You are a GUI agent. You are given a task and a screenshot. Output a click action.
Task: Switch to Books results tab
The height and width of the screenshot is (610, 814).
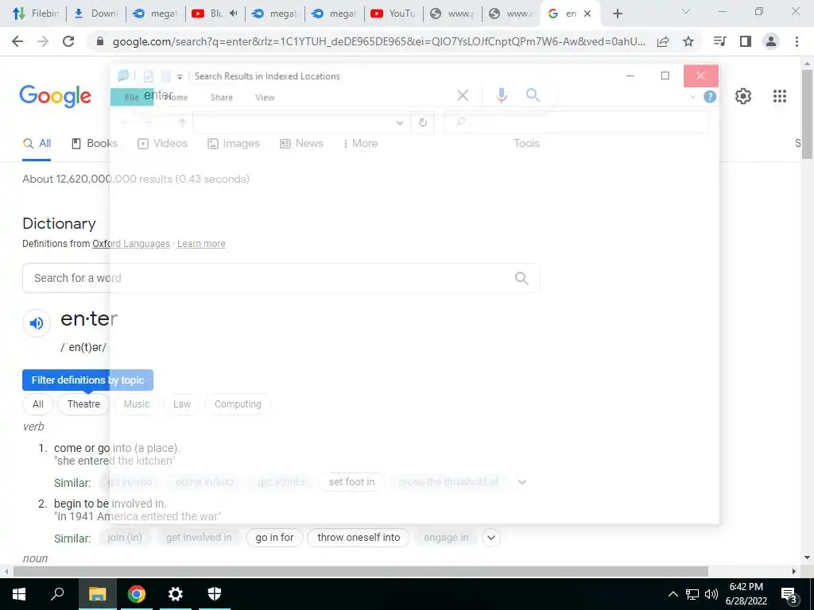pos(94,144)
